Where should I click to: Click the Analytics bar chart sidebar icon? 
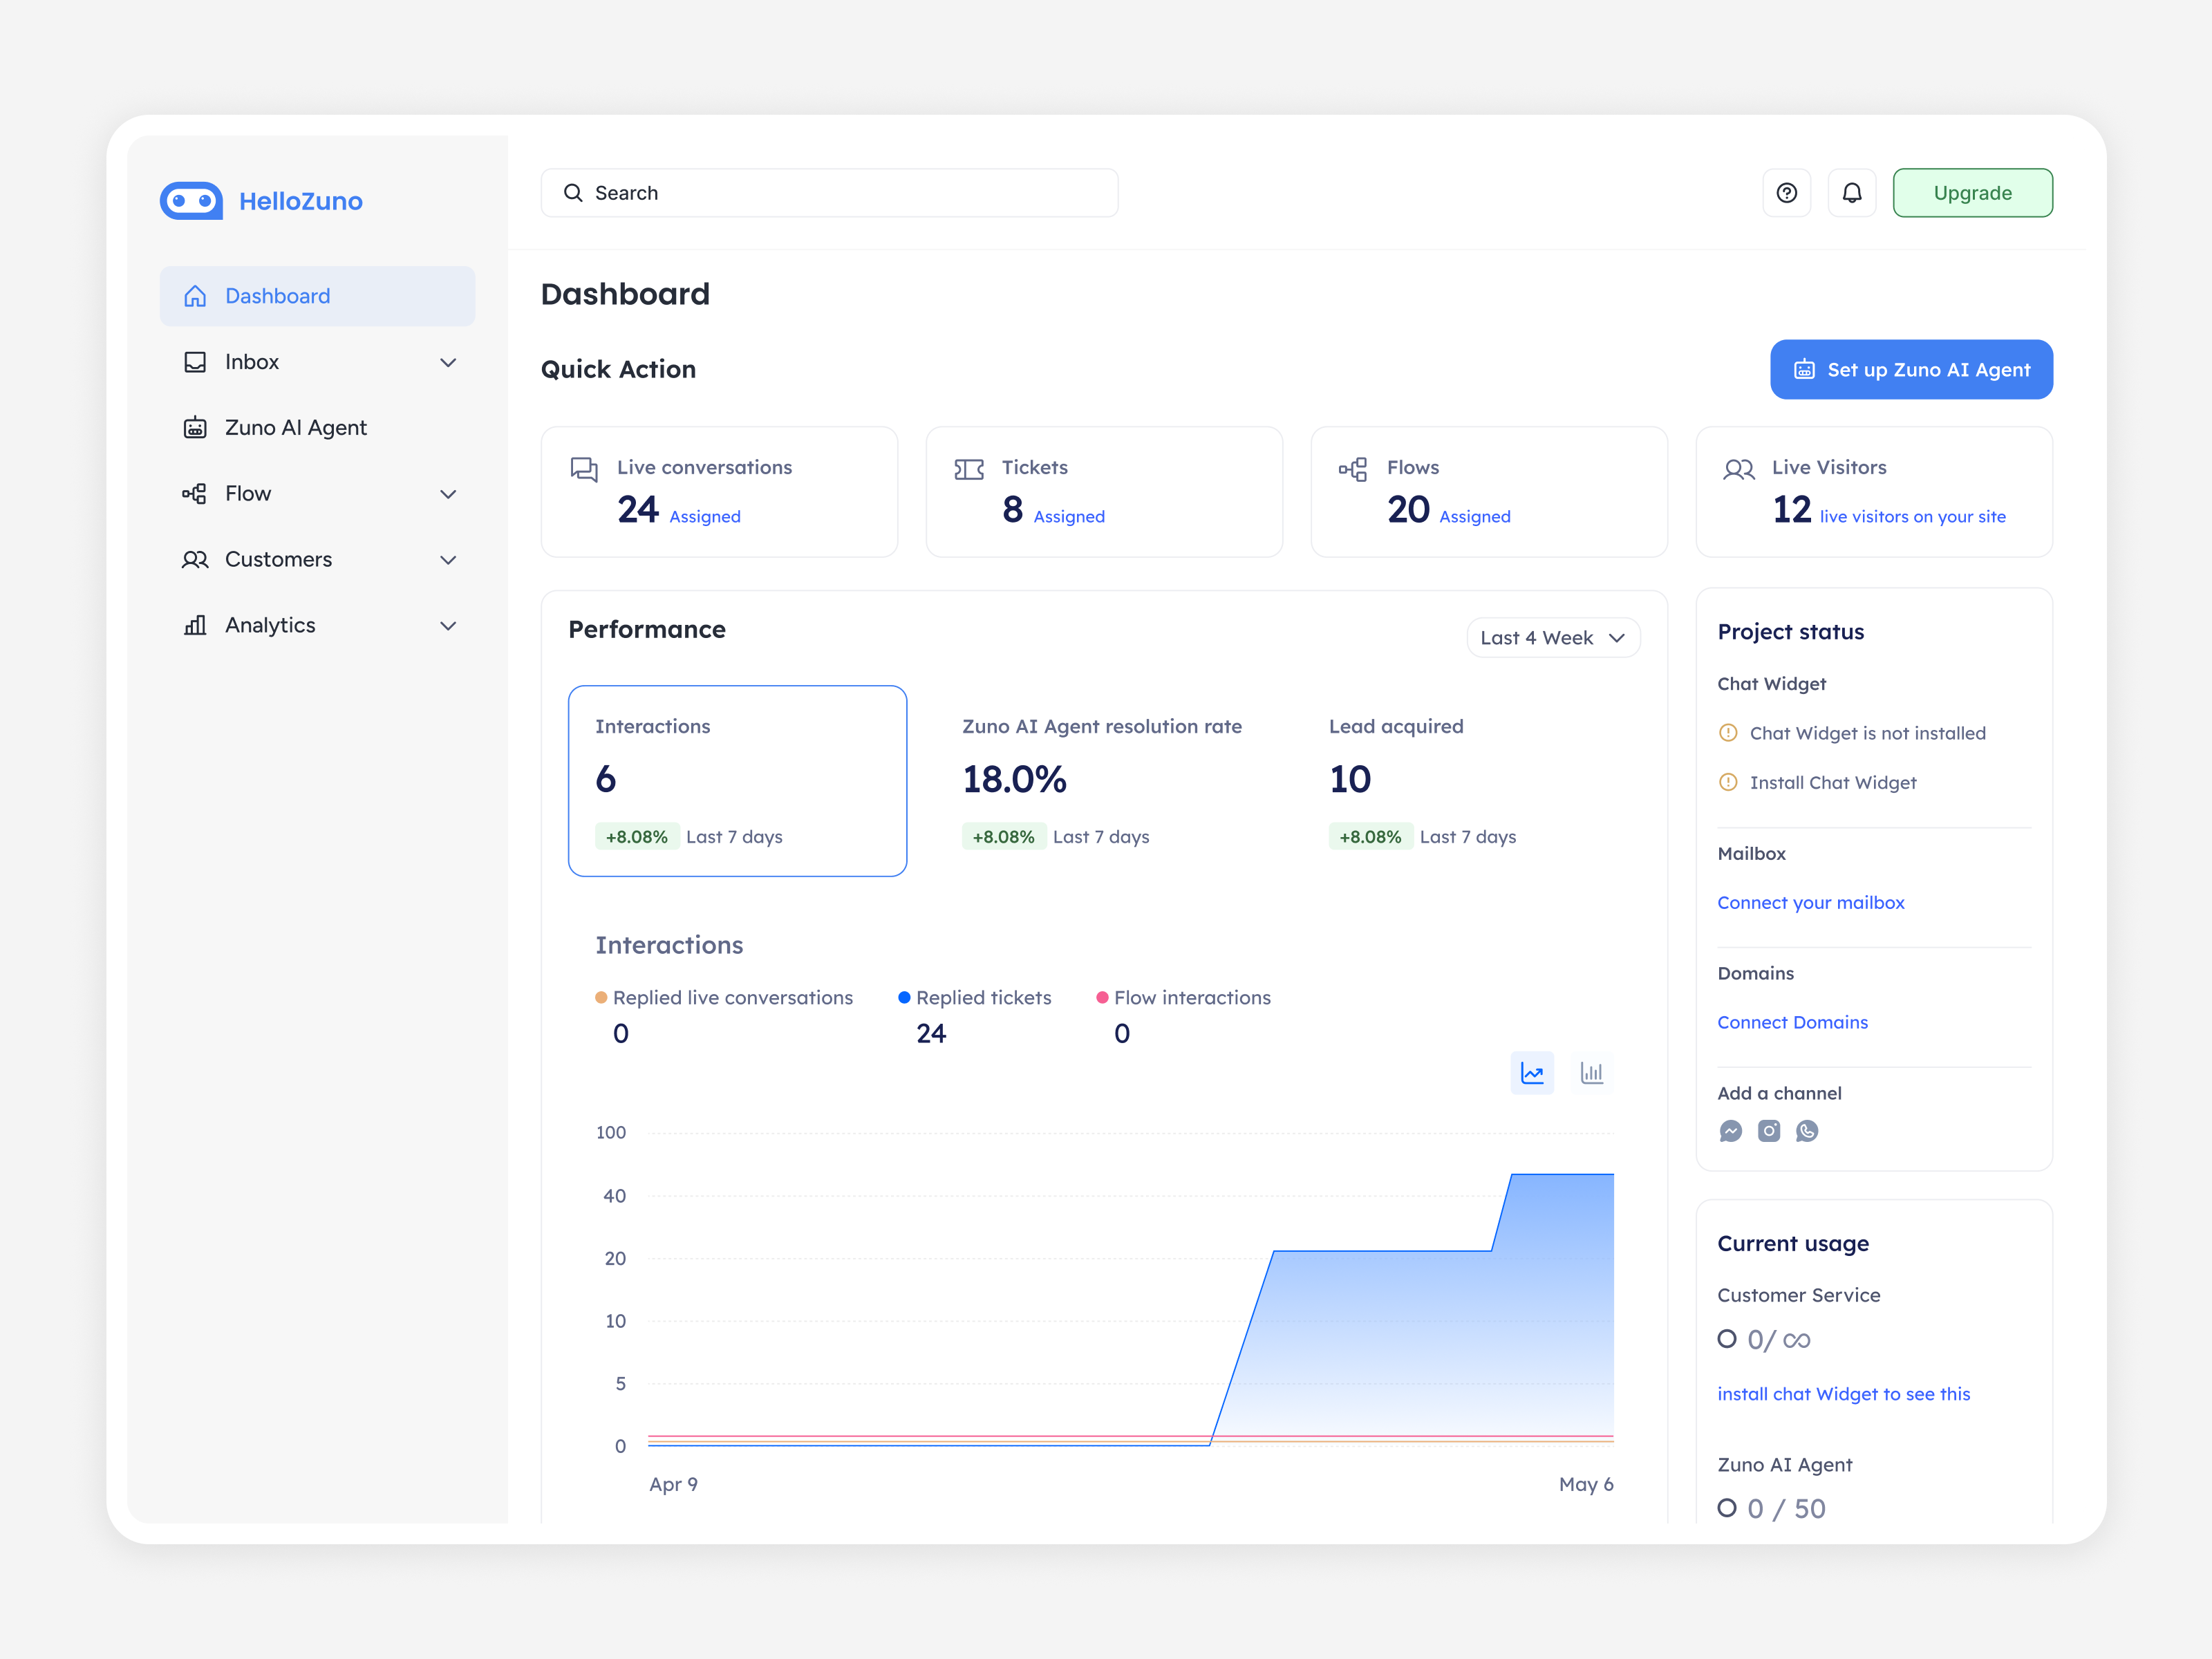195,626
